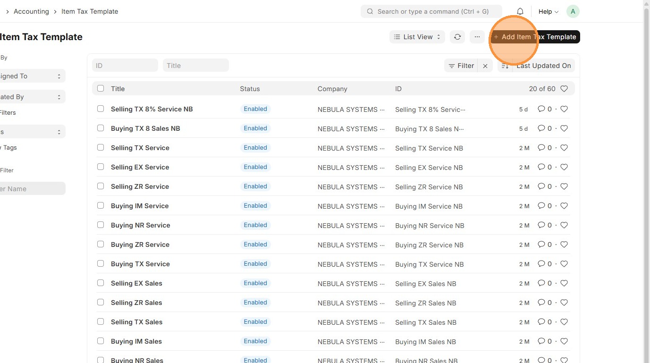Viewport: 650px width, 363px height.
Task: Like the Selling TX 8% Service NB row
Action: [564, 109]
